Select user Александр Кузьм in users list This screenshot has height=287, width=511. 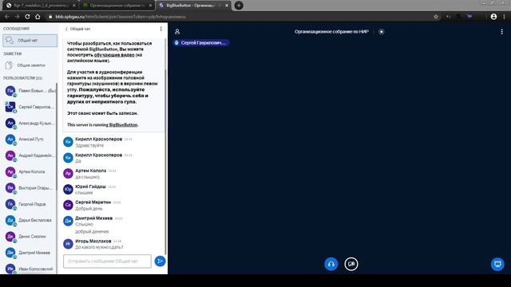pos(30,123)
